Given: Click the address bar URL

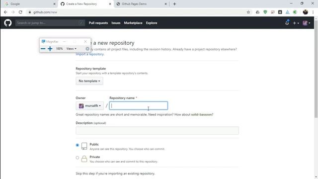Looking at the screenshot, I should tap(45, 12).
